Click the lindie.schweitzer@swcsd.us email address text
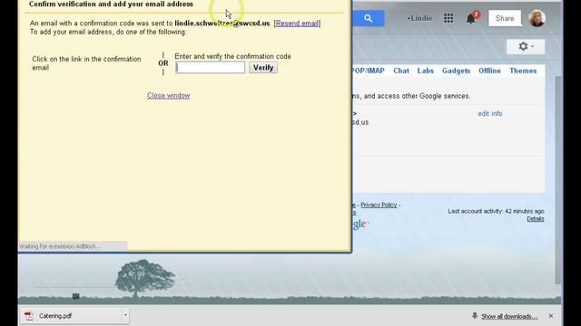This screenshot has width=581, height=326. [222, 24]
